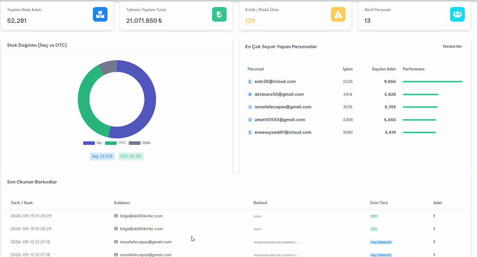Click the Kullanıcı column header
Image resolution: width=477 pixels, height=257 pixels.
pos(122,203)
